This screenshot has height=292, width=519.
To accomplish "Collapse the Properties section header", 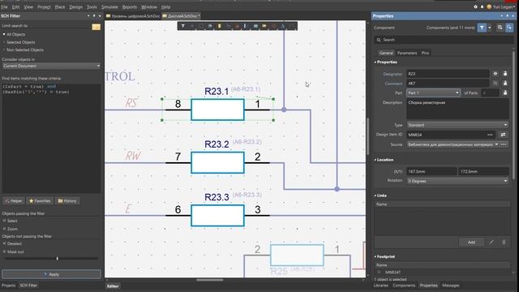I will [x=386, y=62].
